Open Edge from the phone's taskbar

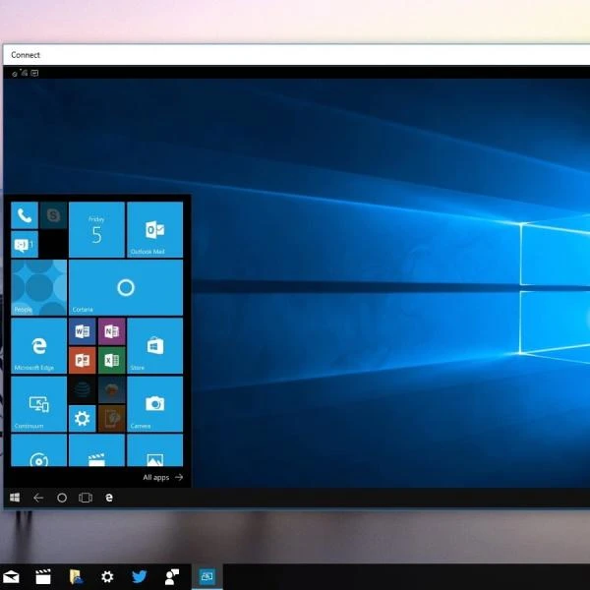(x=109, y=498)
